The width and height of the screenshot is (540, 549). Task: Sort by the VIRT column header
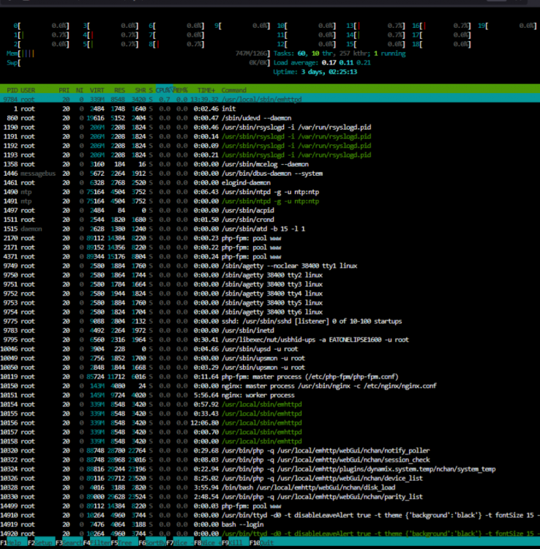97,90
